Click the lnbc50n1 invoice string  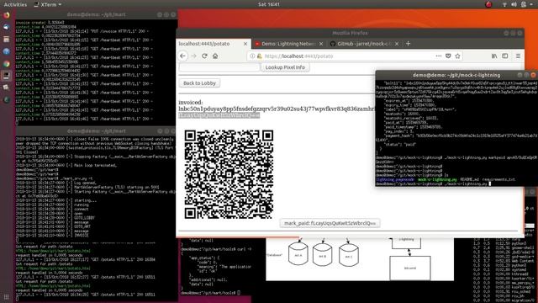point(277,109)
